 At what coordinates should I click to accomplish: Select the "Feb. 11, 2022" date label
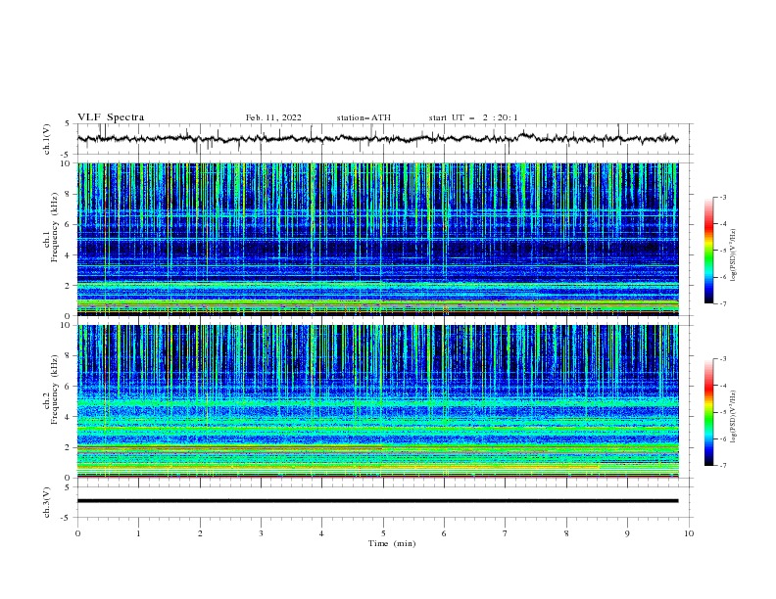click(x=273, y=117)
